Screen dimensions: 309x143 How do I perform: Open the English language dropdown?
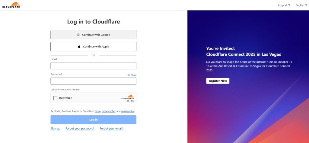point(301,5)
